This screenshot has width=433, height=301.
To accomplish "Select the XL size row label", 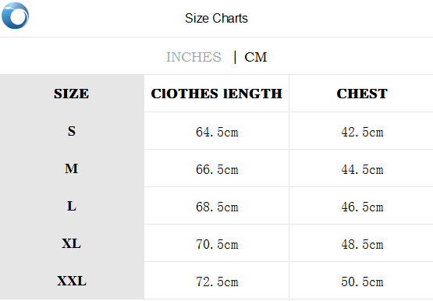I will click(x=72, y=243).
